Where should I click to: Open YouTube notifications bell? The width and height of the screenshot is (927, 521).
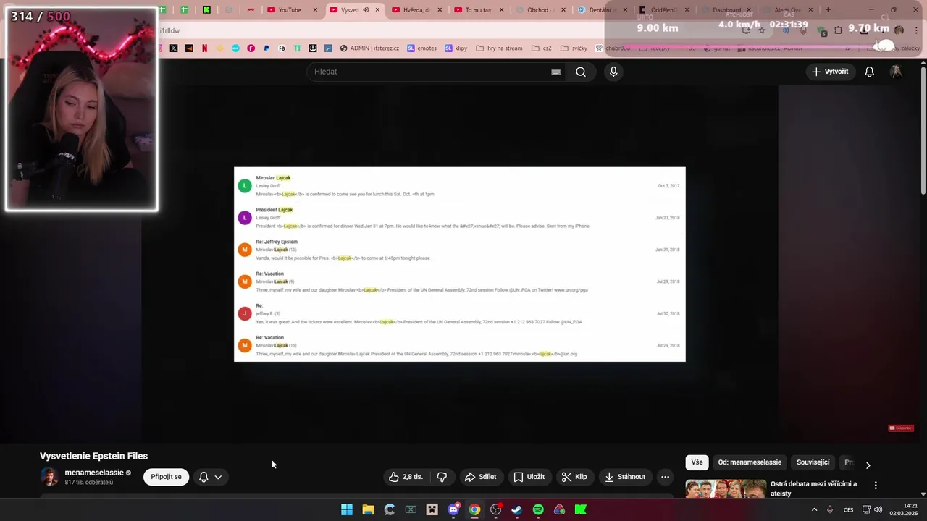tap(870, 72)
